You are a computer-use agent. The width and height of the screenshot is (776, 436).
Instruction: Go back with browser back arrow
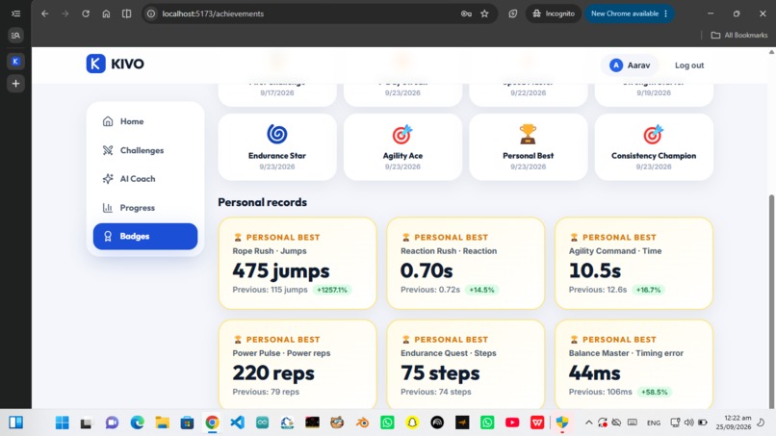coord(45,13)
